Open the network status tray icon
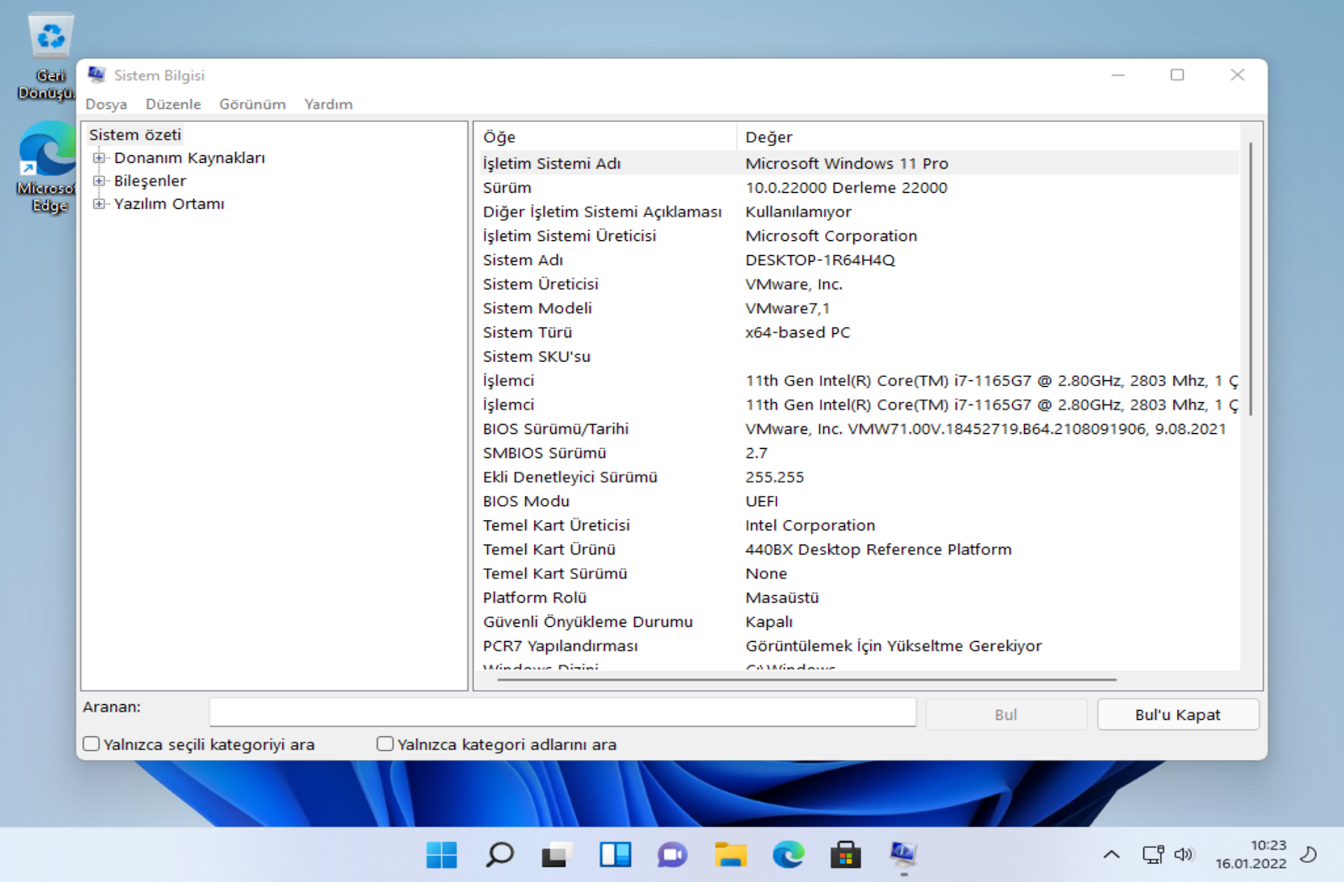Viewport: 1344px width, 882px height. 1152,855
